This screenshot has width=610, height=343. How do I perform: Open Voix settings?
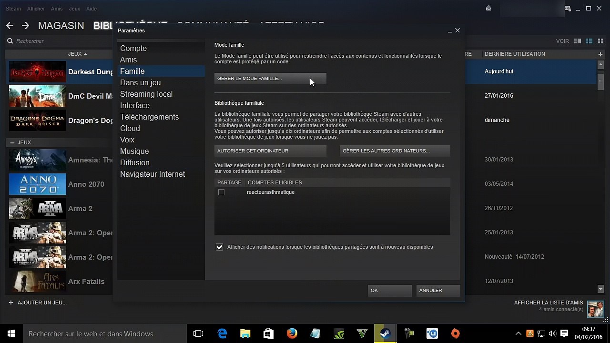(161, 140)
